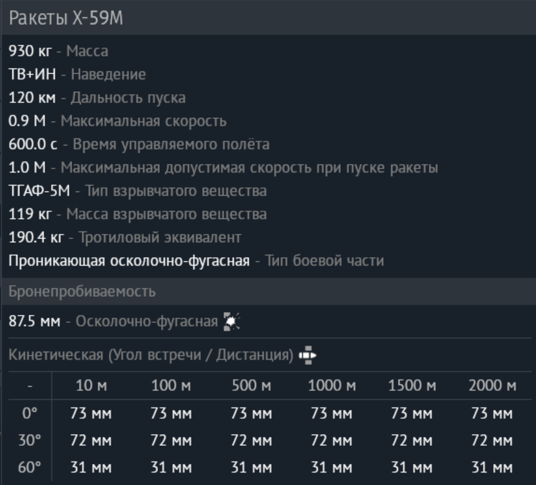Click the Осколочно-фугасная label
Screen dimensions: 536x485
(147, 322)
